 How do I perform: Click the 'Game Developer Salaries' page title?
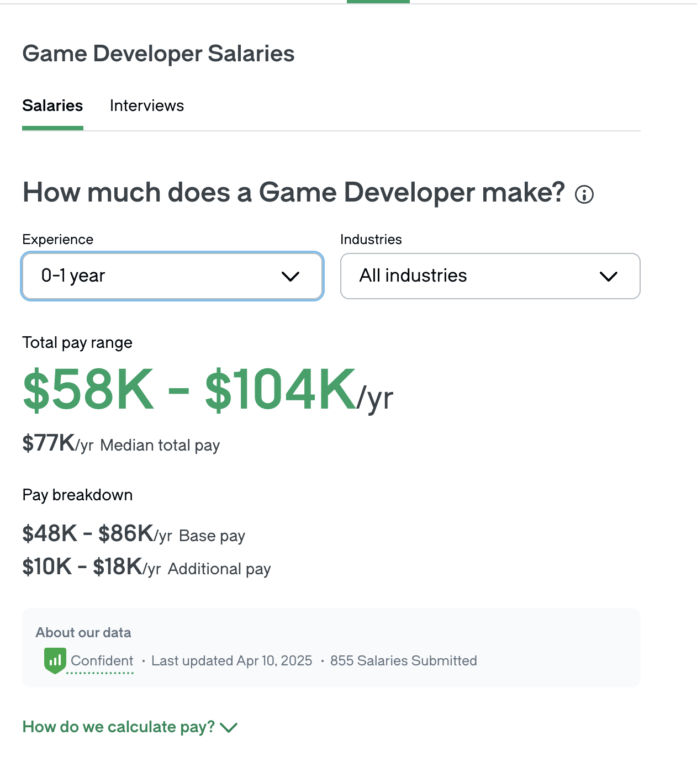pos(159,54)
